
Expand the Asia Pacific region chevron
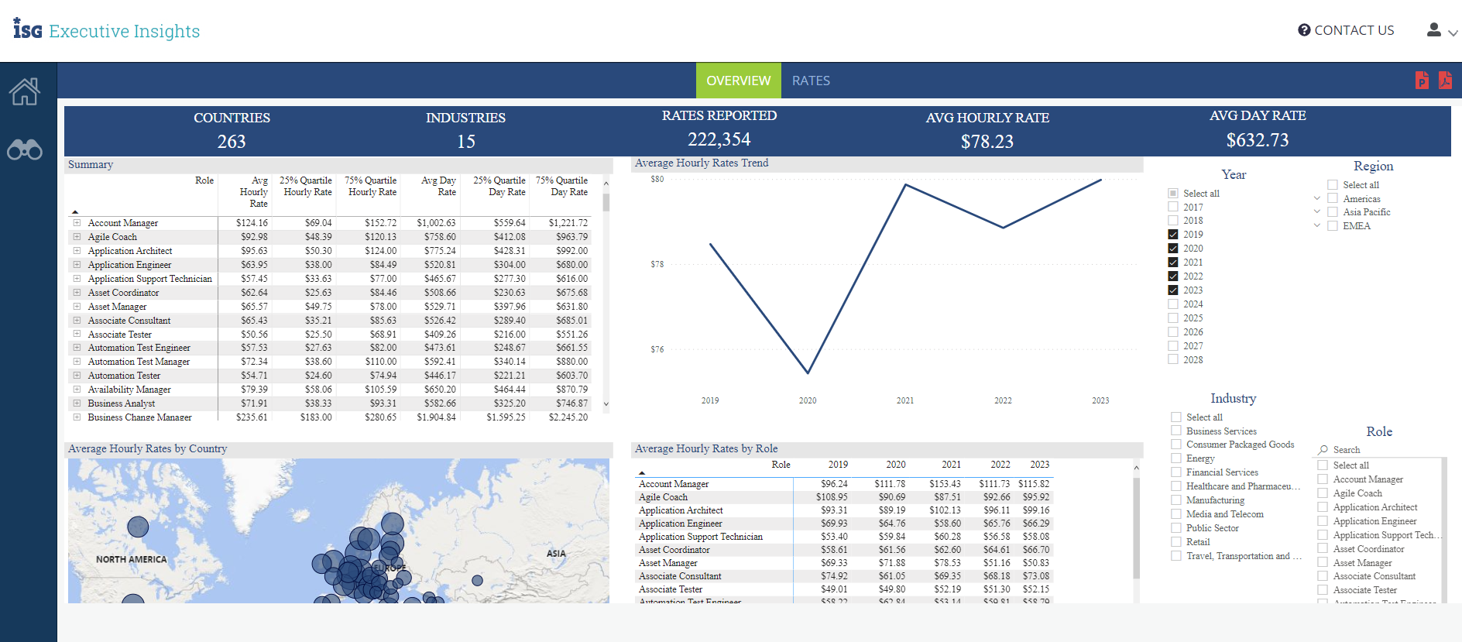click(1316, 211)
